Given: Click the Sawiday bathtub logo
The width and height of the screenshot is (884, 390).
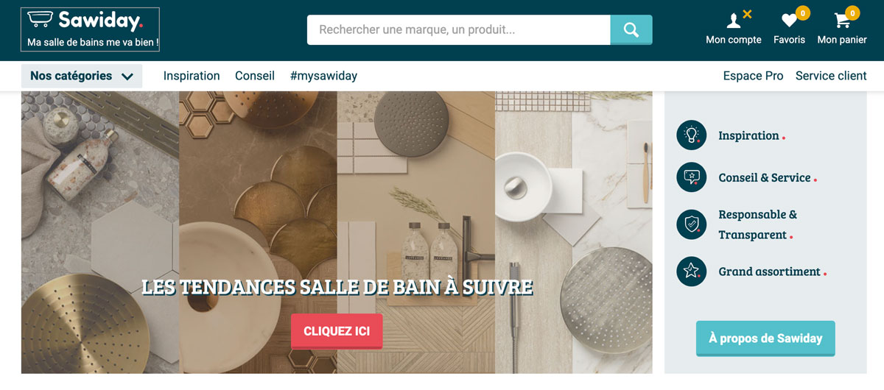Looking at the screenshot, I should 90,29.
